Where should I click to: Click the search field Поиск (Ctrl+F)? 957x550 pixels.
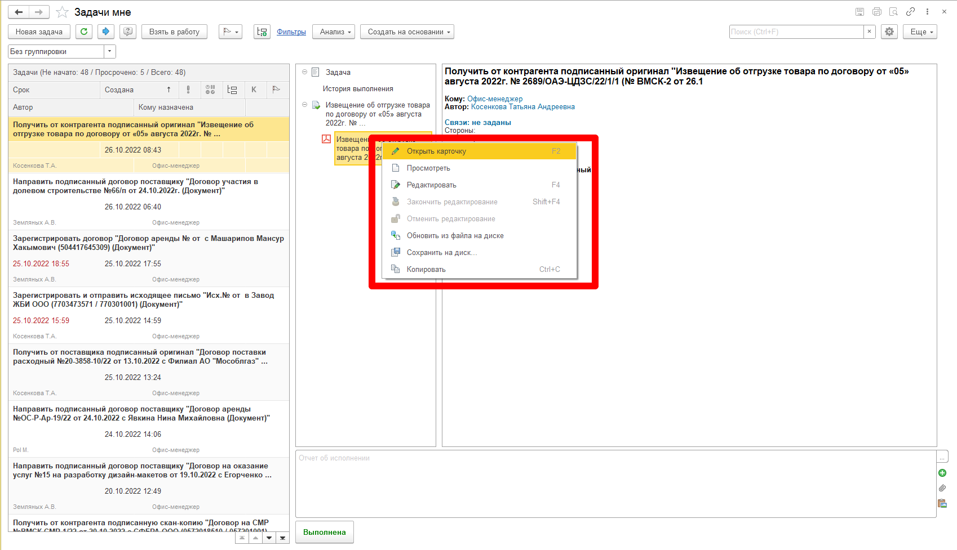(x=796, y=32)
